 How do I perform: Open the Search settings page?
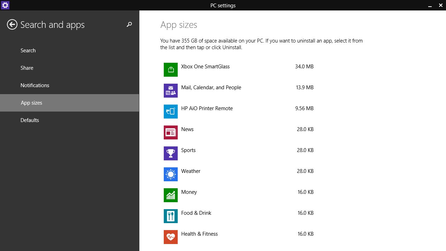pos(70,51)
